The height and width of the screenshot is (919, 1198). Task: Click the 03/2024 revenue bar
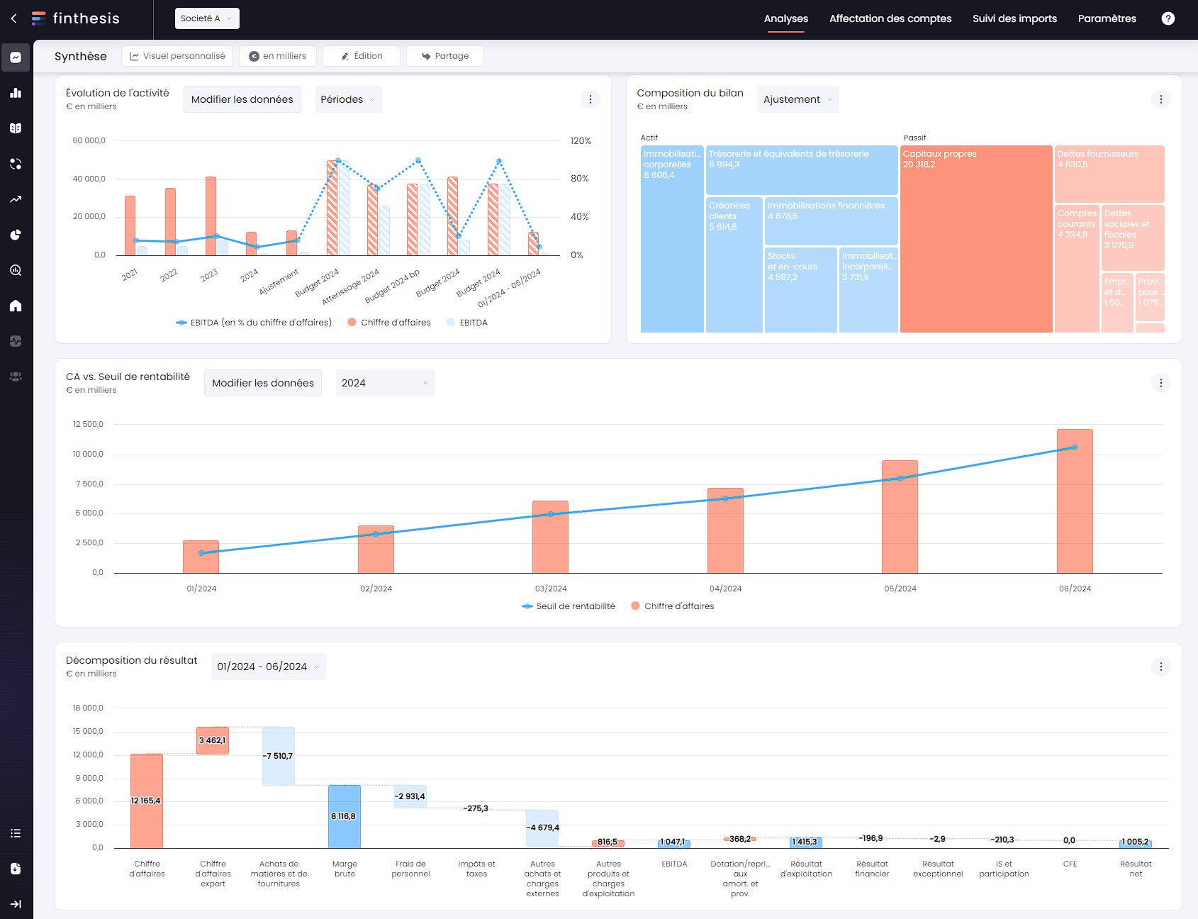click(550, 537)
